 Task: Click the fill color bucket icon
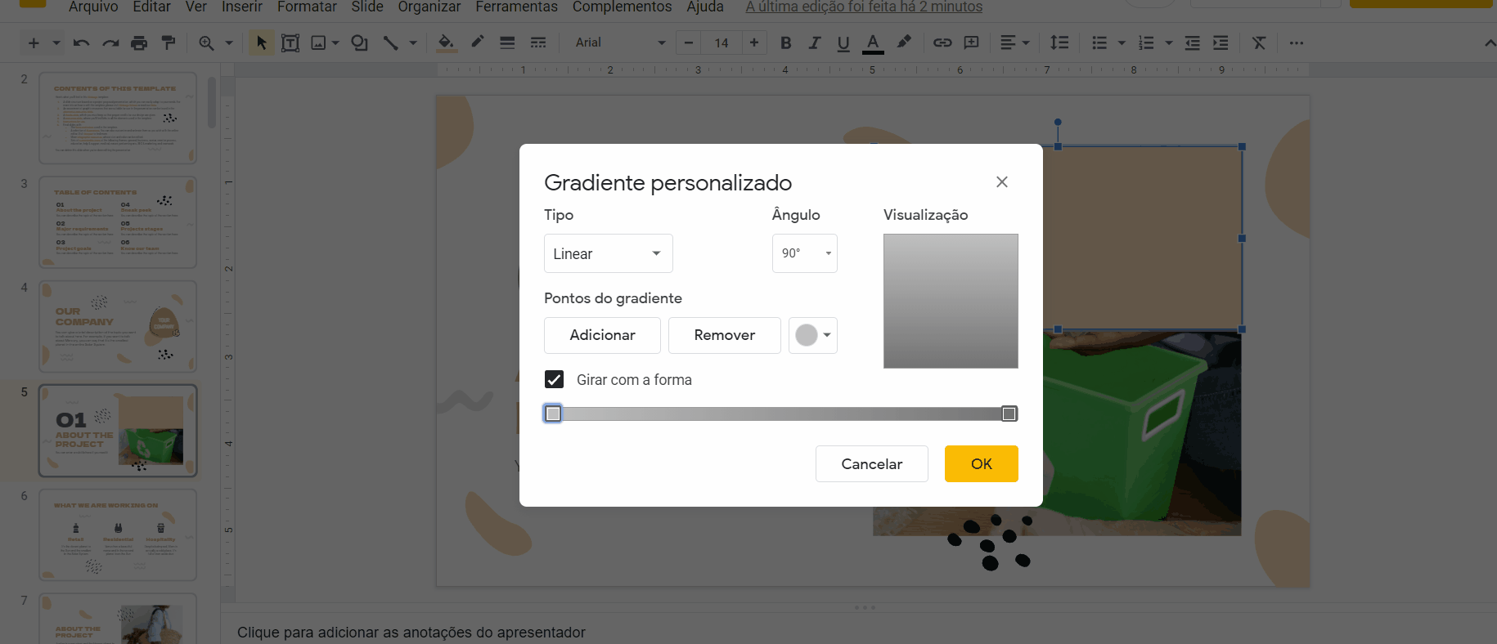[x=446, y=43]
